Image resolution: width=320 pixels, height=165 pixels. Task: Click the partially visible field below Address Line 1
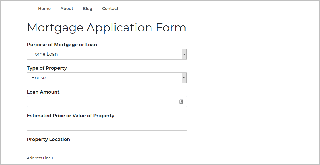(x=107, y=164)
